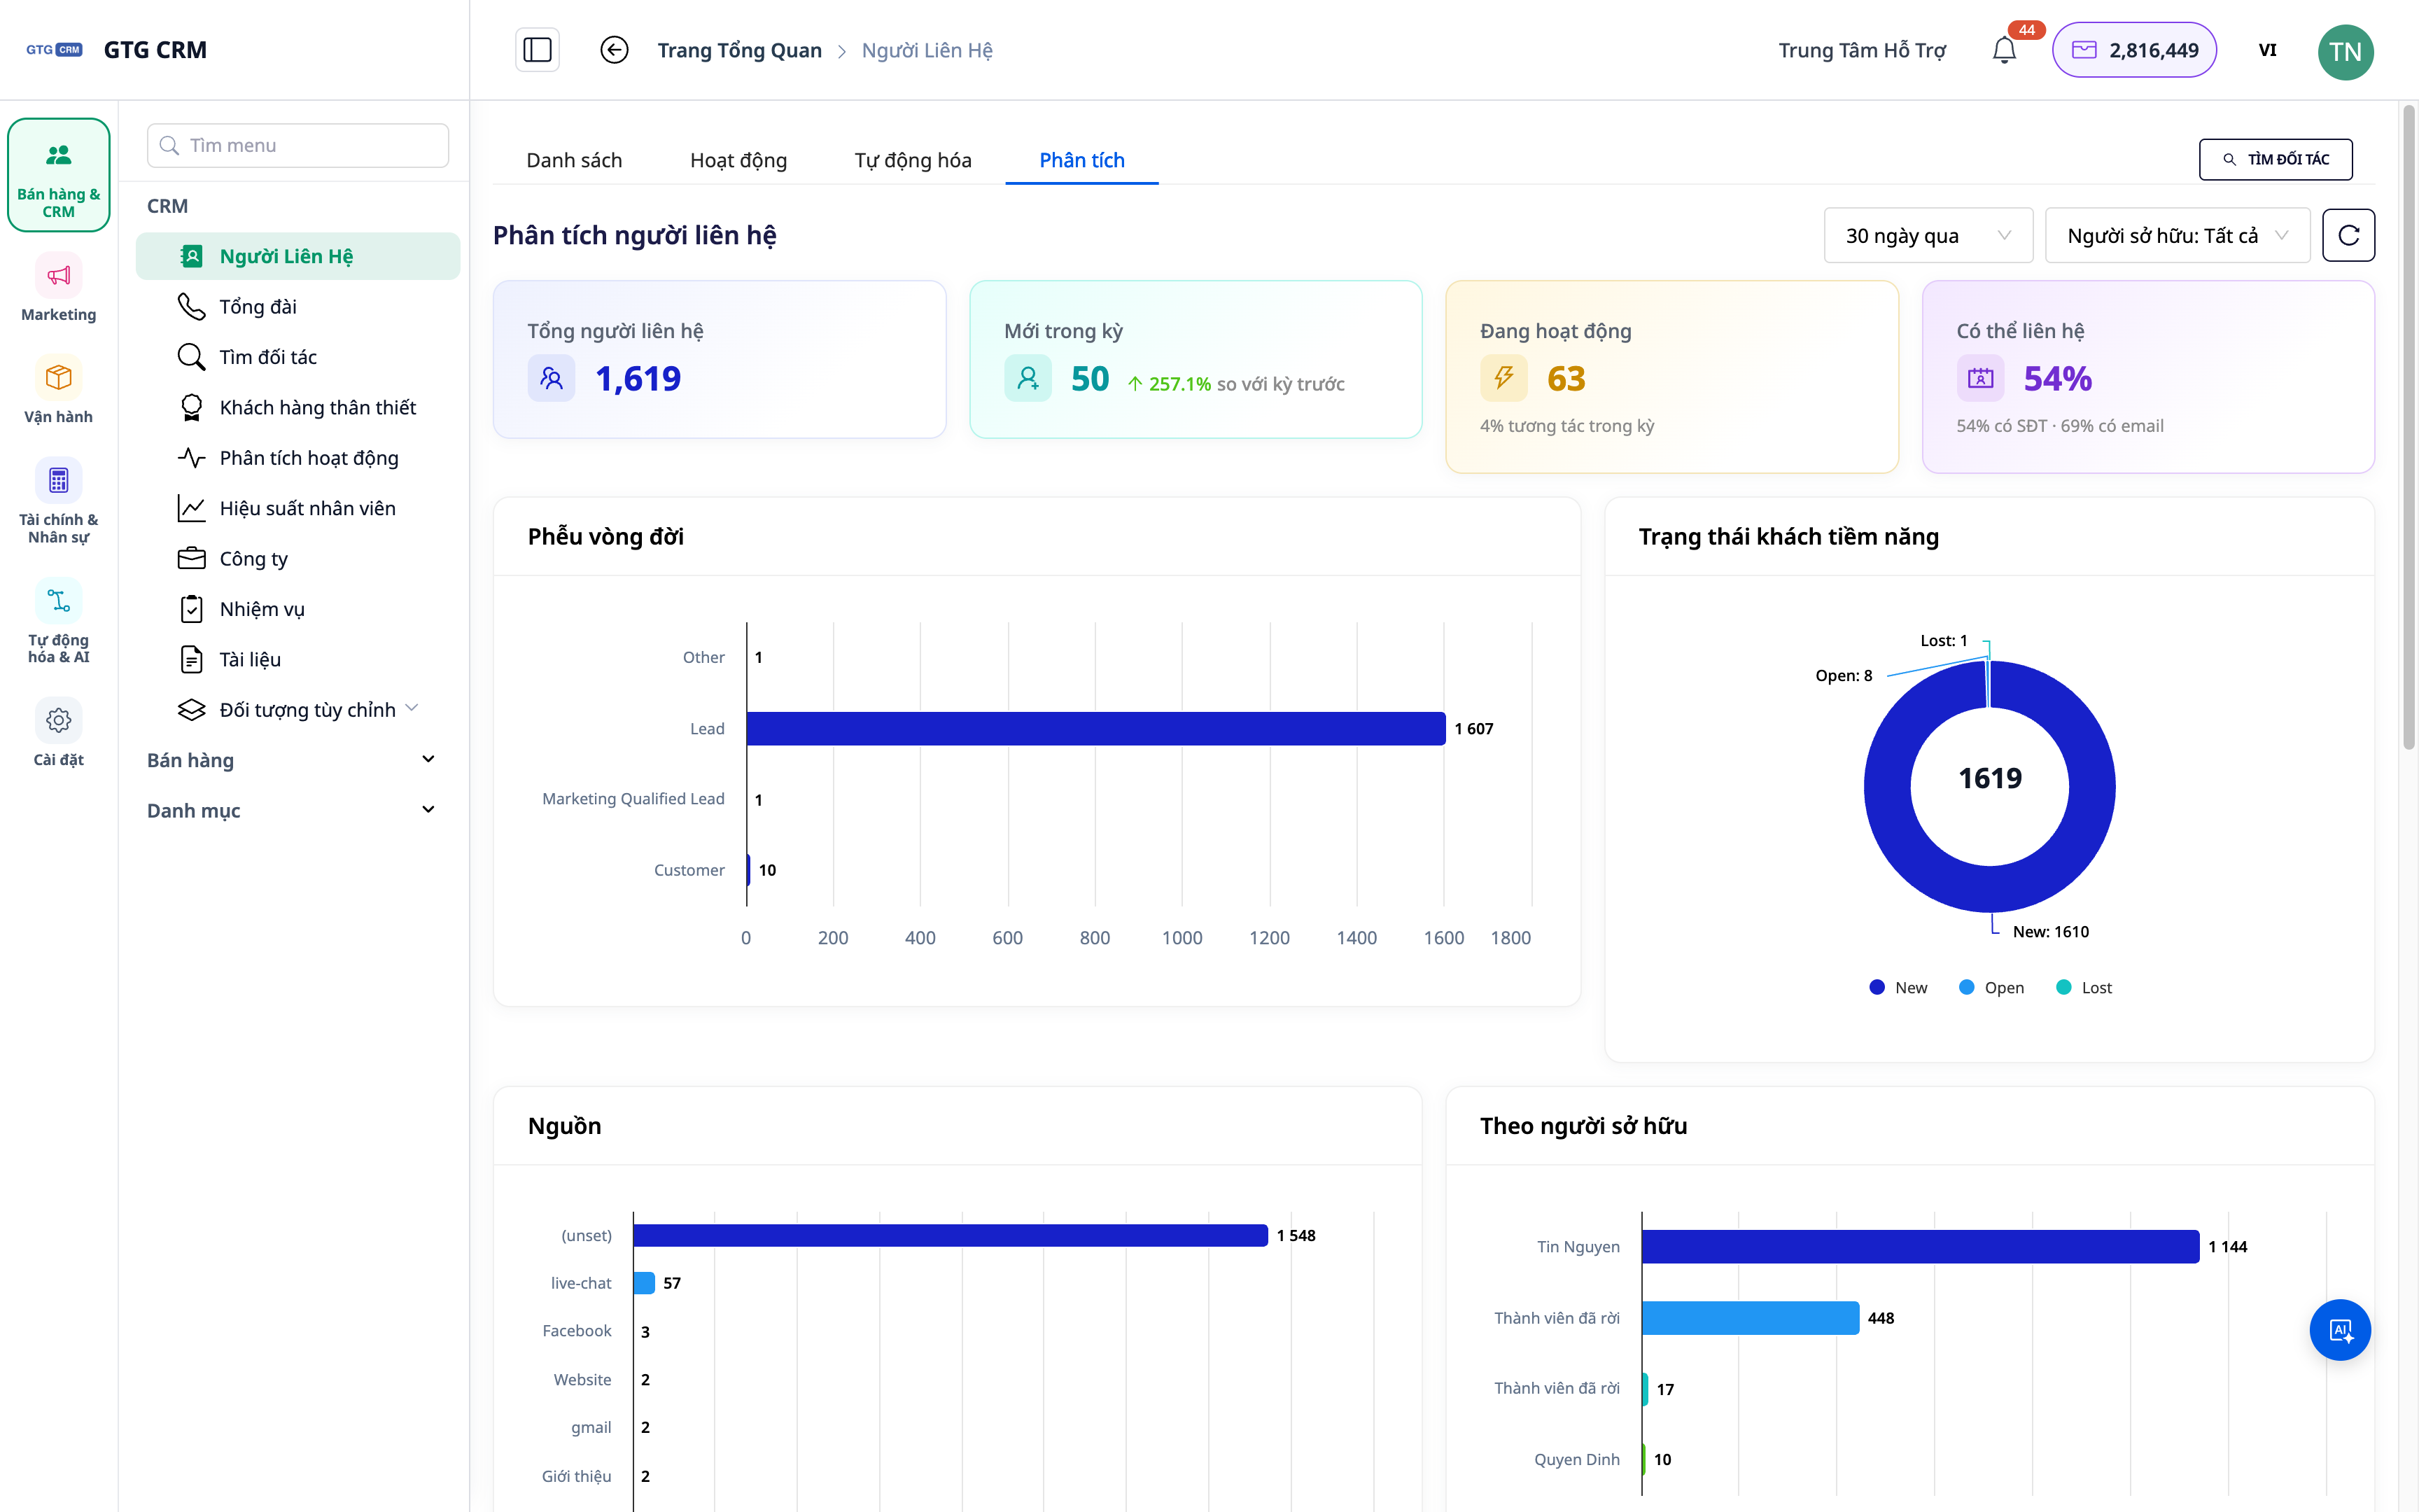Toggle the Open legend item
2419x1512 pixels.
[1991, 988]
